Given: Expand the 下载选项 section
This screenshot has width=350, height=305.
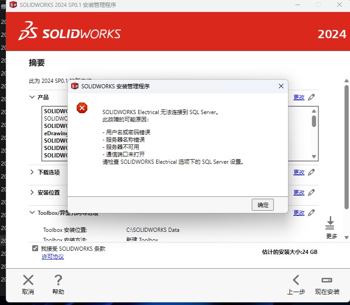Looking at the screenshot, I should (32, 172).
